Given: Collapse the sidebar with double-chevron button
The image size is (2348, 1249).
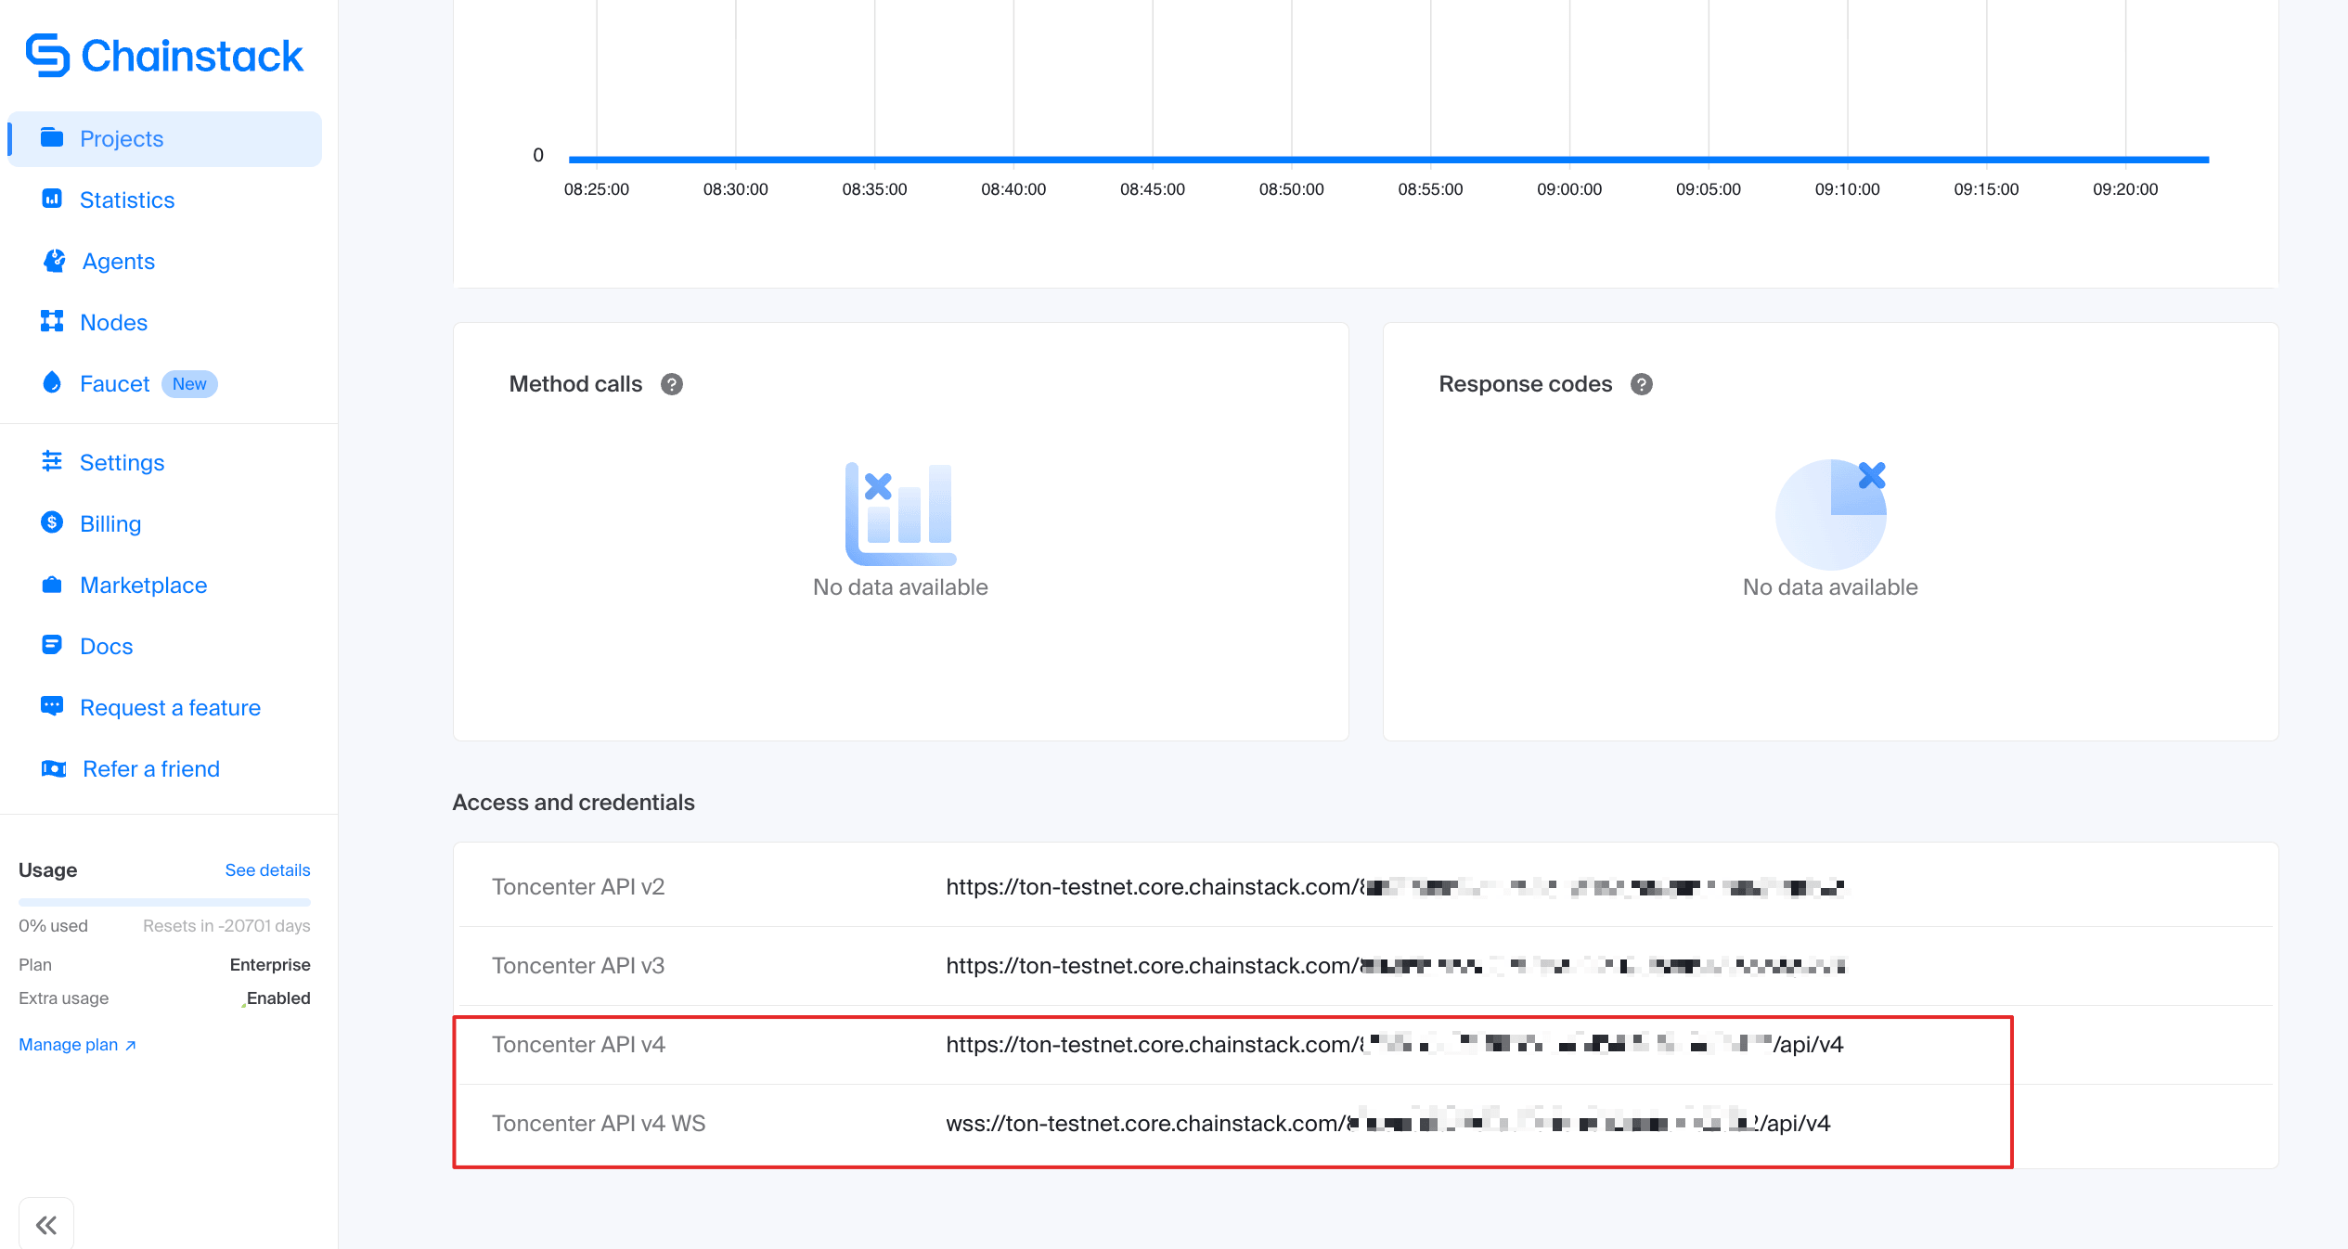Looking at the screenshot, I should [46, 1225].
